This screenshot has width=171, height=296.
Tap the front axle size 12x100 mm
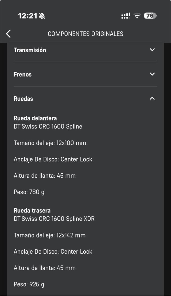[50, 143]
